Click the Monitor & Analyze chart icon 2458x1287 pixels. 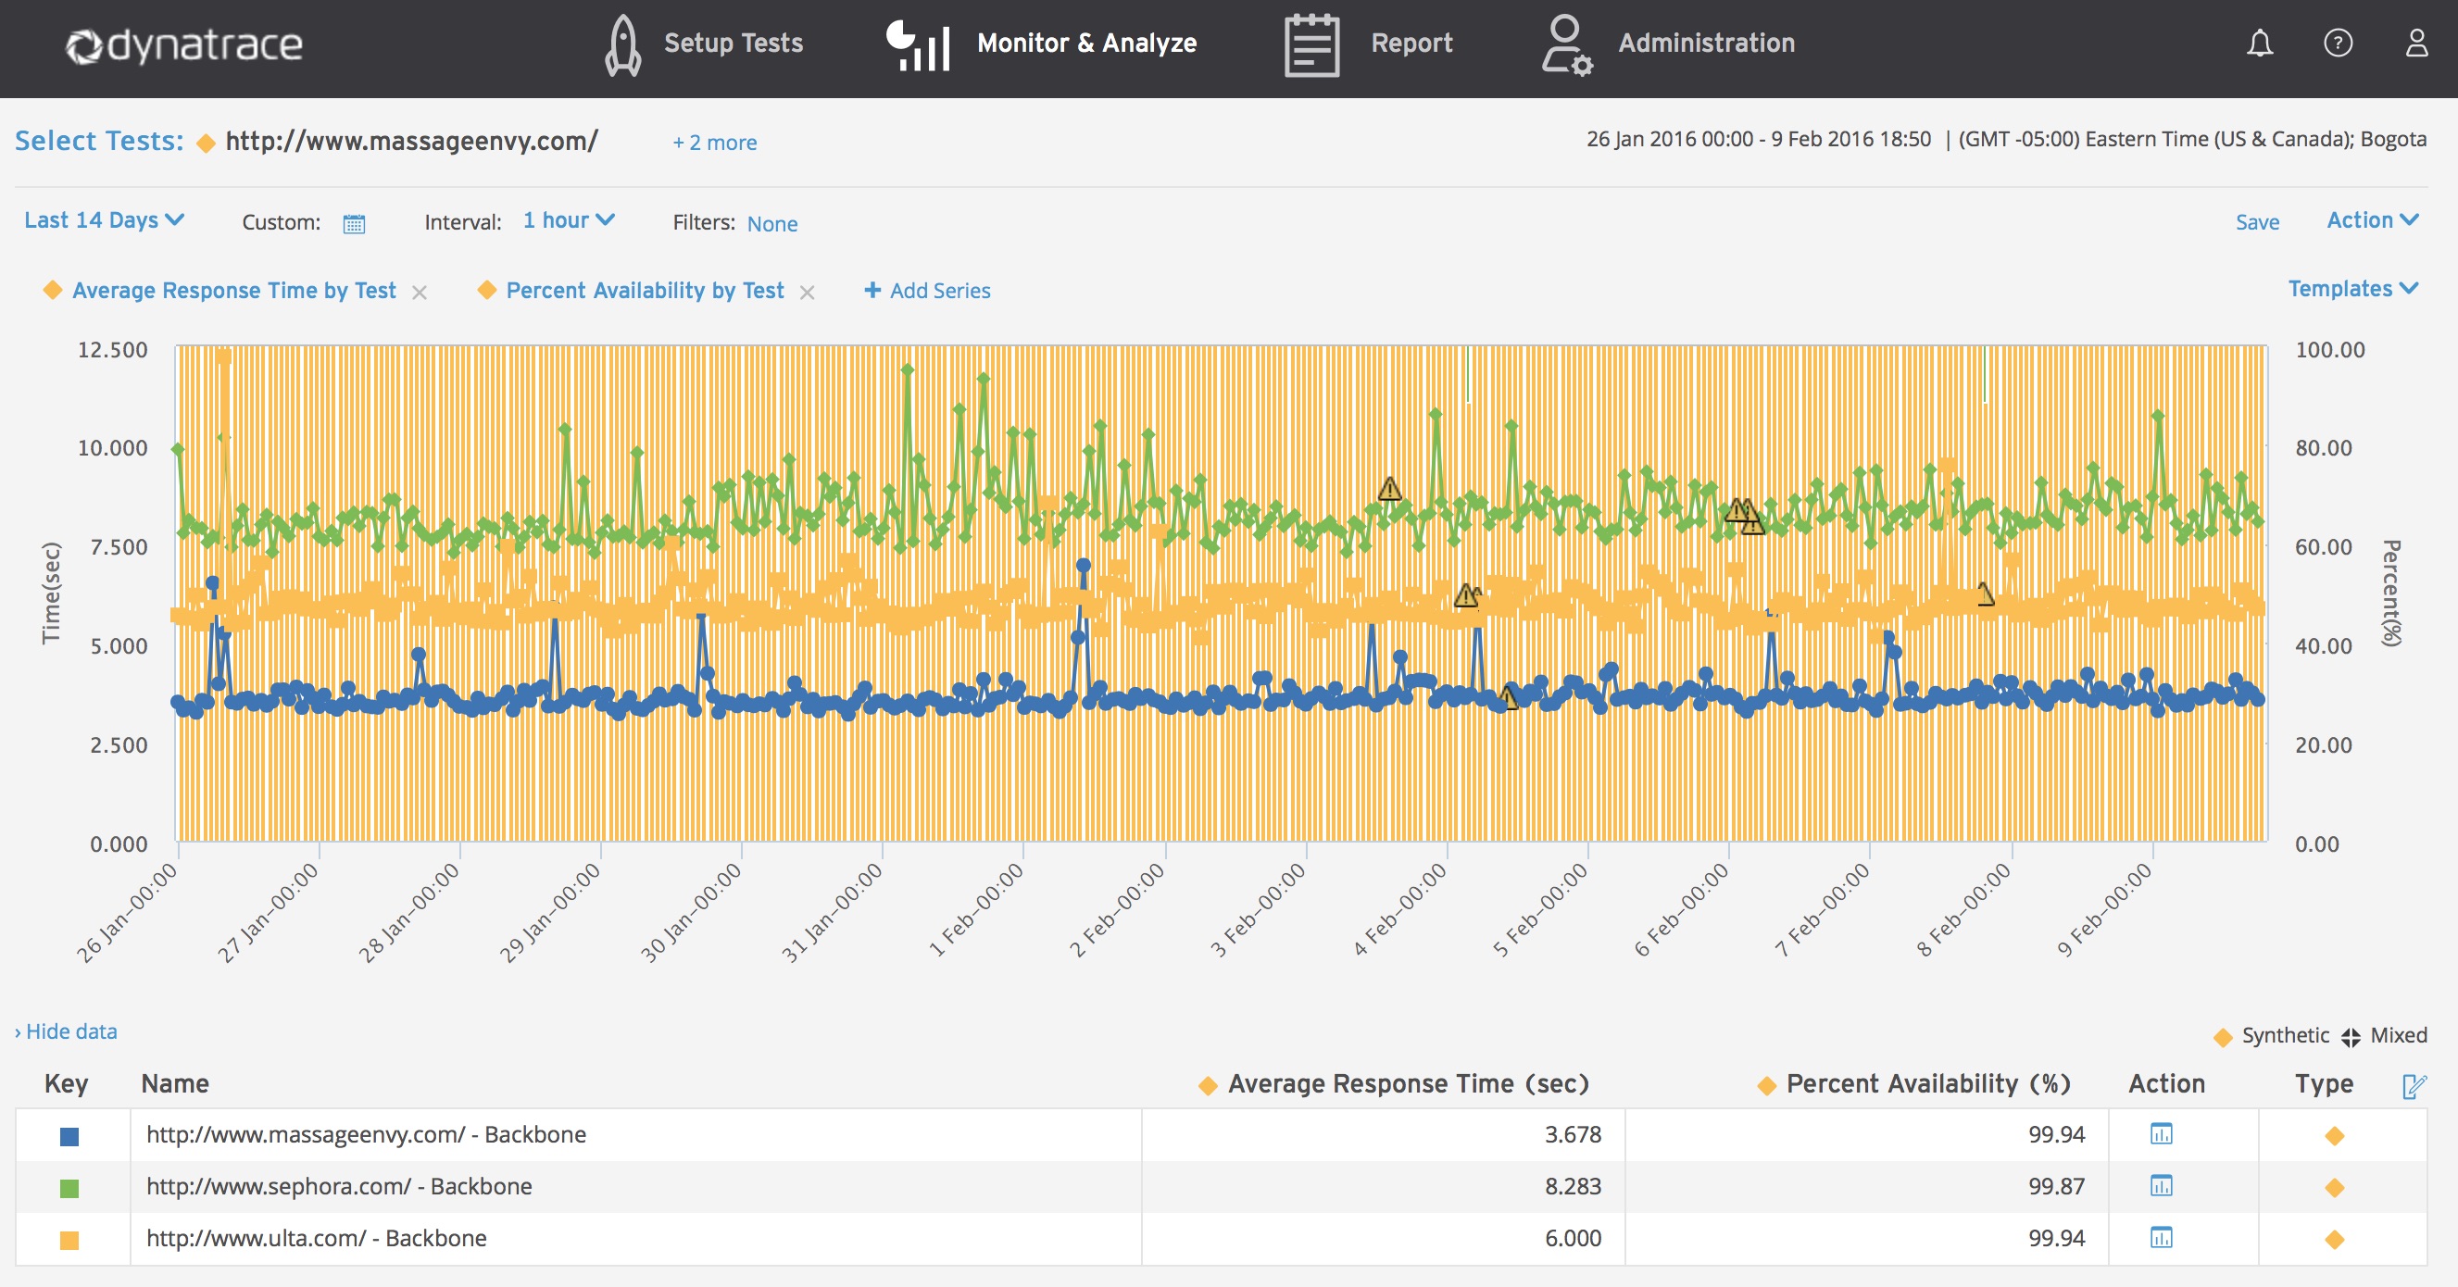pyautogui.click(x=917, y=44)
